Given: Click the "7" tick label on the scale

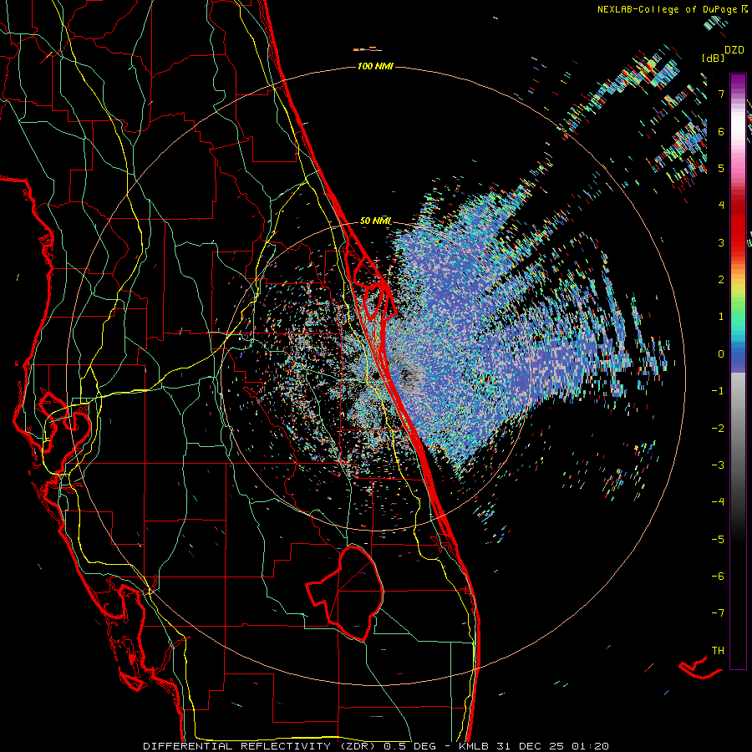Looking at the screenshot, I should click(x=721, y=94).
